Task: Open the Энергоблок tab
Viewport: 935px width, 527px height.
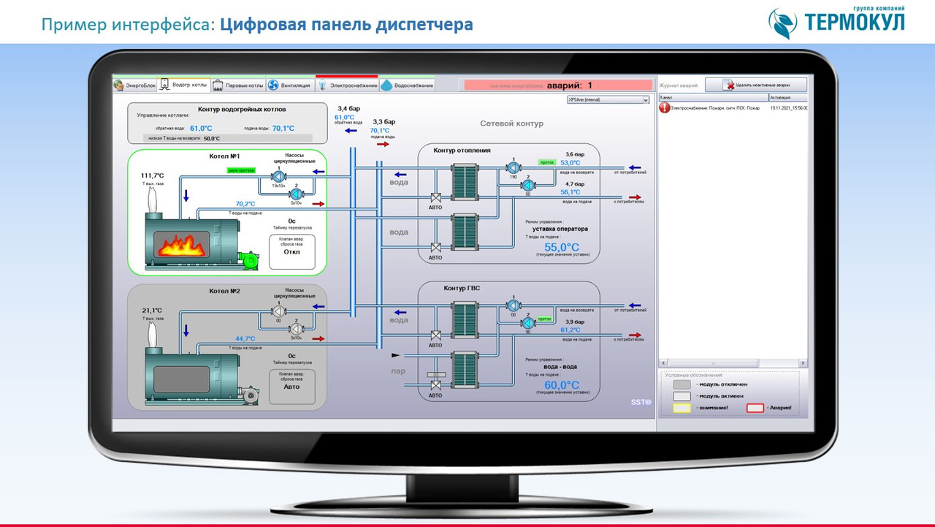Action: pos(135,85)
